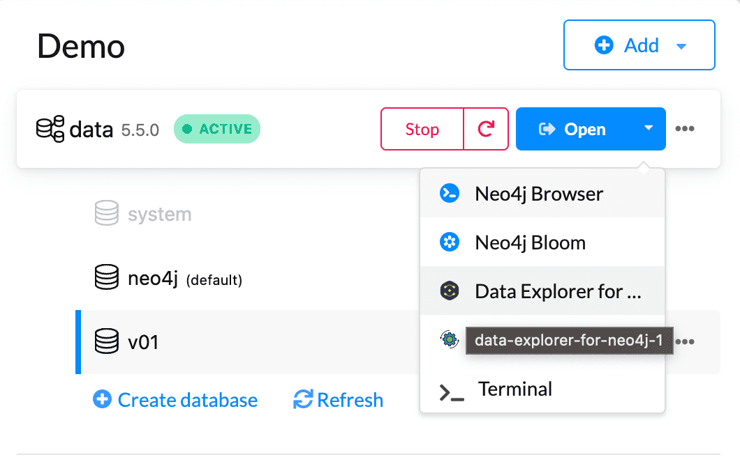Click the Data Explorer app icon
This screenshot has height=464, width=740.
pos(450,291)
